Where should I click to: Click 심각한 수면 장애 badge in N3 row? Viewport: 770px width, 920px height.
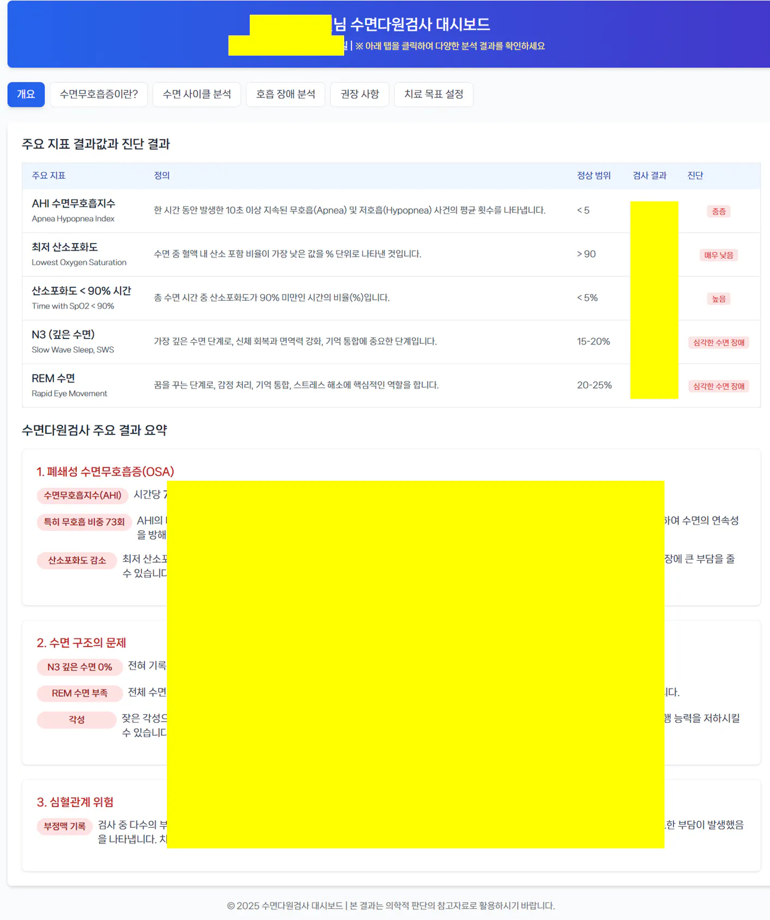[x=719, y=342]
